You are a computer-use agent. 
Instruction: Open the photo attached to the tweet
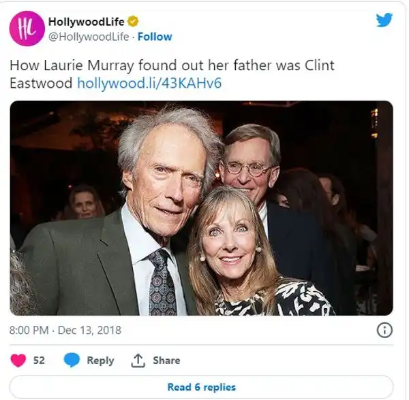202,208
